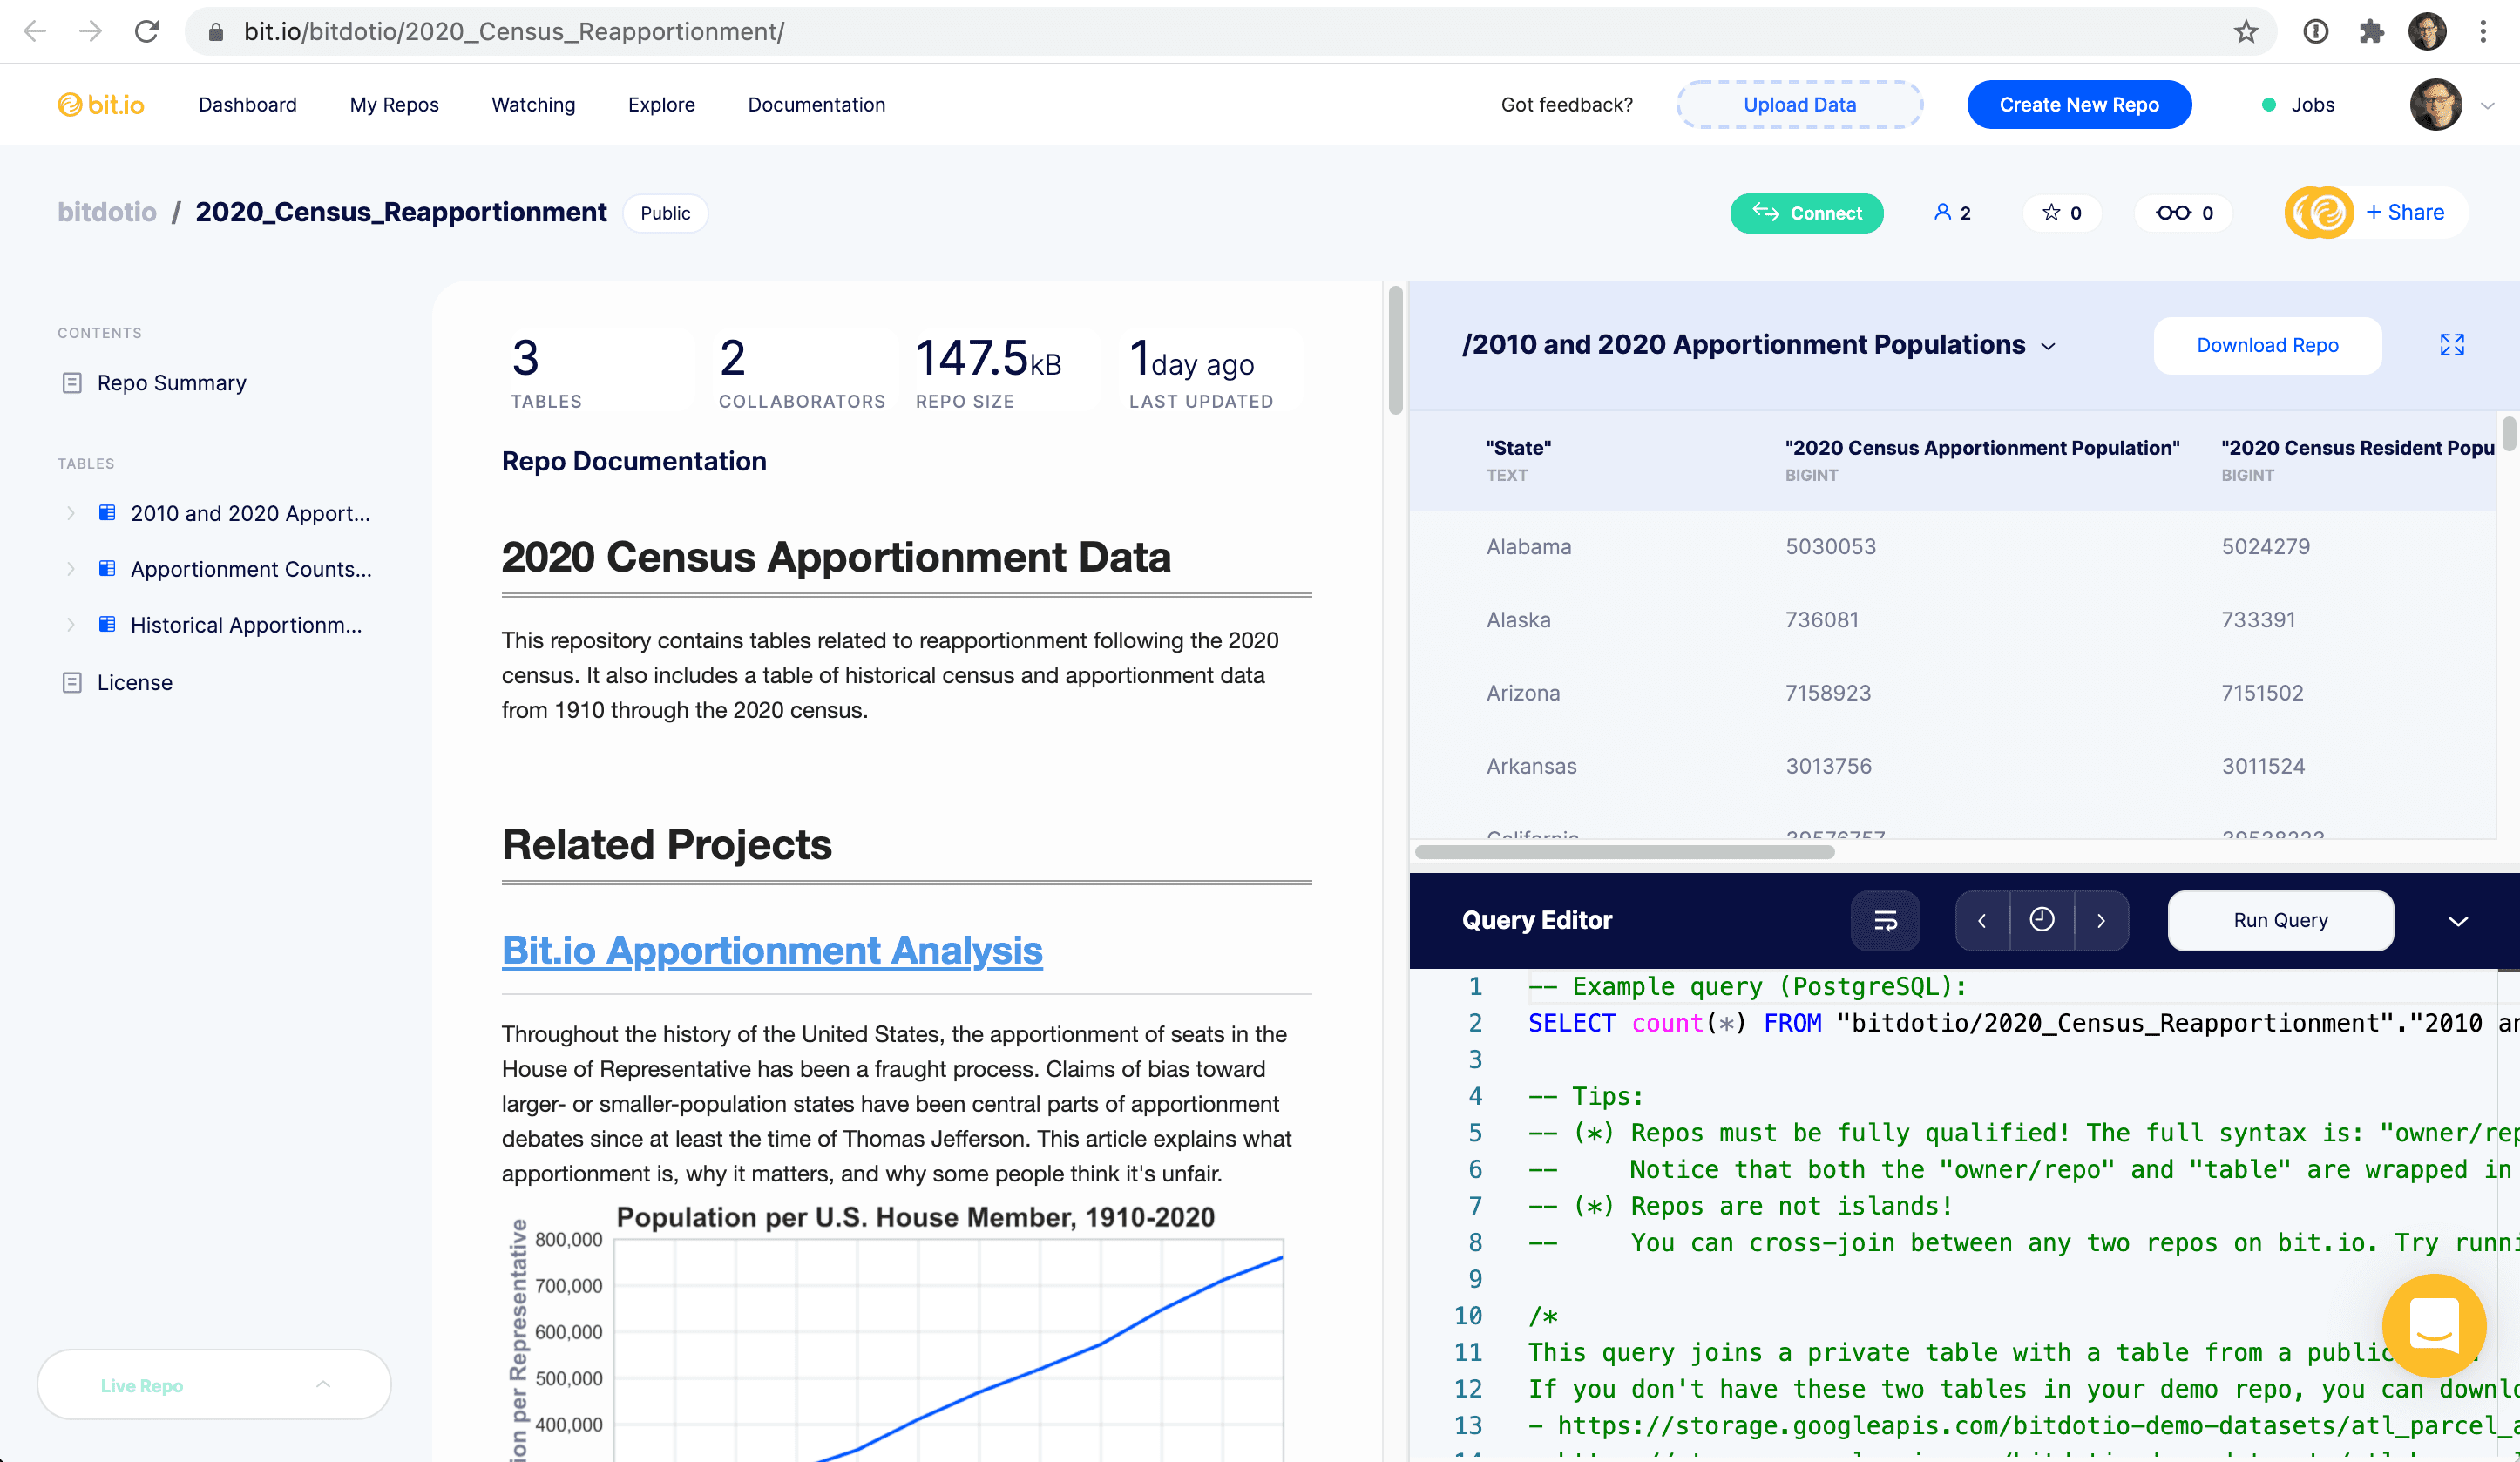This screenshot has height=1462, width=2520.
Task: Expand the Historical Apportionm... table tree
Action: [71, 625]
